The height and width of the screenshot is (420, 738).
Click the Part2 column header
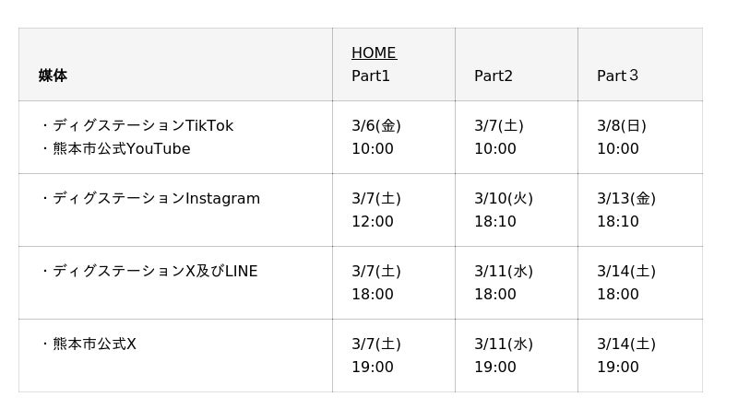tap(494, 76)
